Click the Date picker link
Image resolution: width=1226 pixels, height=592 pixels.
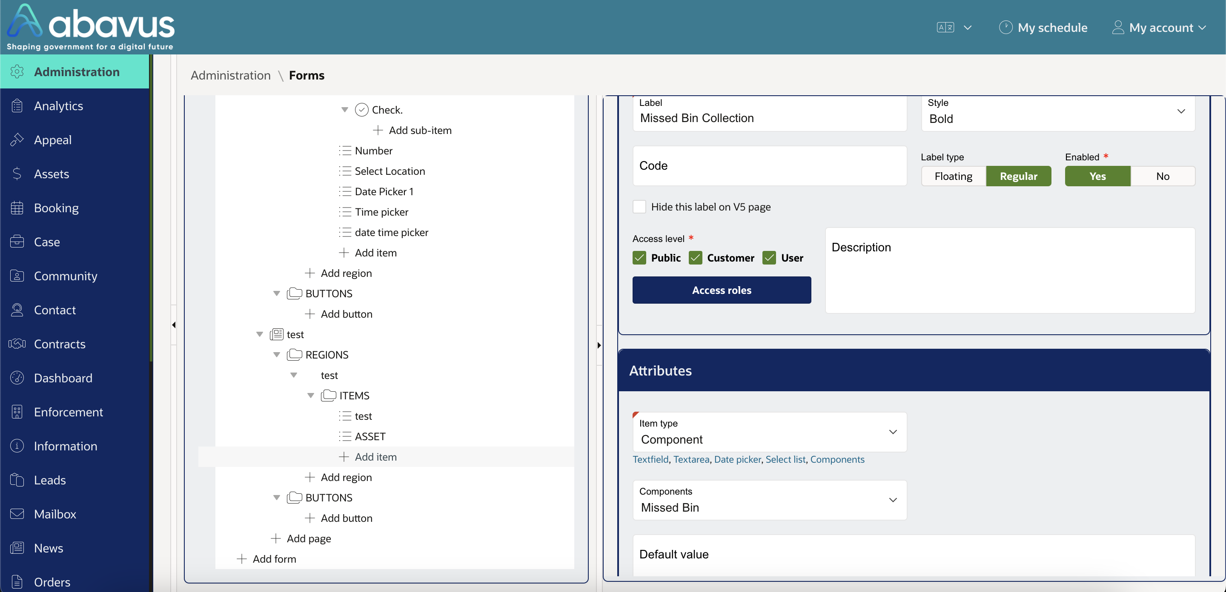coord(738,459)
